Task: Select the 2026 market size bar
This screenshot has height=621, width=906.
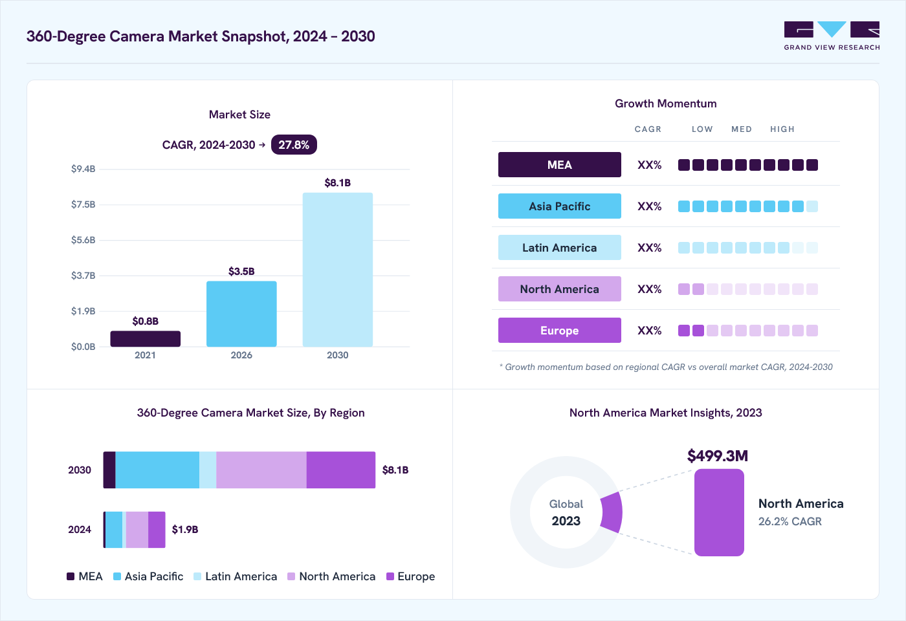Action: click(x=241, y=314)
